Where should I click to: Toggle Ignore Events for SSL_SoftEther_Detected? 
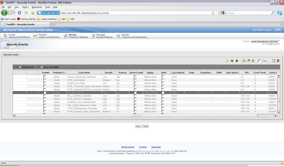135,96
